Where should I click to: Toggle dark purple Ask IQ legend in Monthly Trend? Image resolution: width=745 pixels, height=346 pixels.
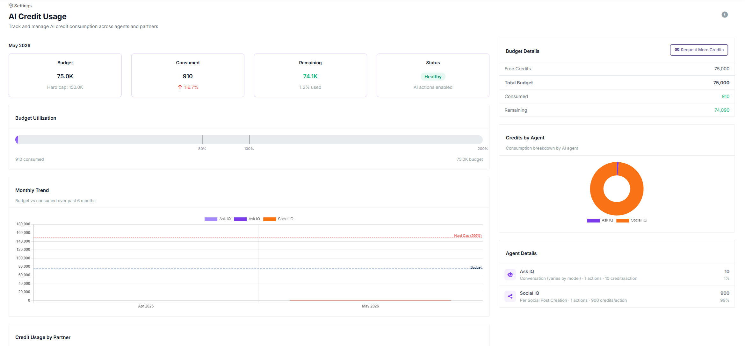coord(247,219)
